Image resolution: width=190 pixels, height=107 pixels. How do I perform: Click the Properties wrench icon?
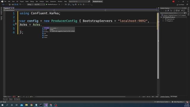pyautogui.click(x=182, y=11)
